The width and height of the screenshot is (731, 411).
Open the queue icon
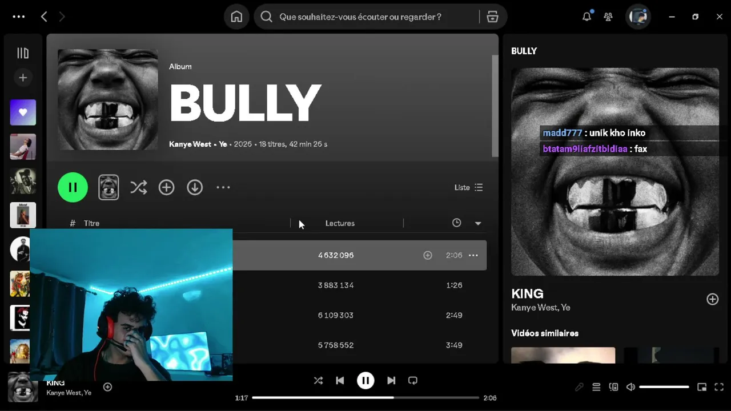(596, 387)
